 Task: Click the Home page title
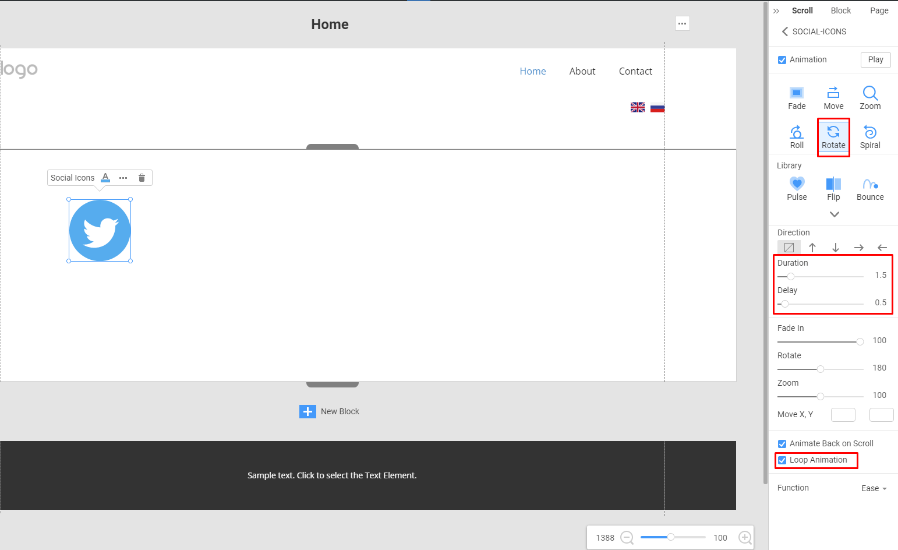330,24
